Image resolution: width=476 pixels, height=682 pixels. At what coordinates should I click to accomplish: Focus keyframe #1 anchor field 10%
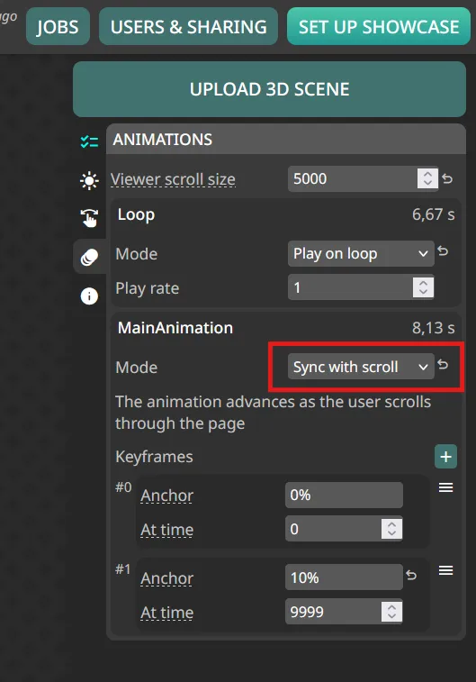344,577
